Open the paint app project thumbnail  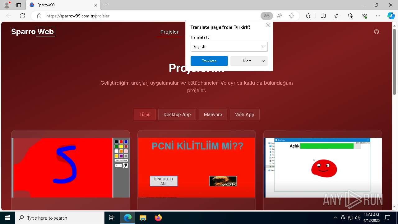(71, 168)
